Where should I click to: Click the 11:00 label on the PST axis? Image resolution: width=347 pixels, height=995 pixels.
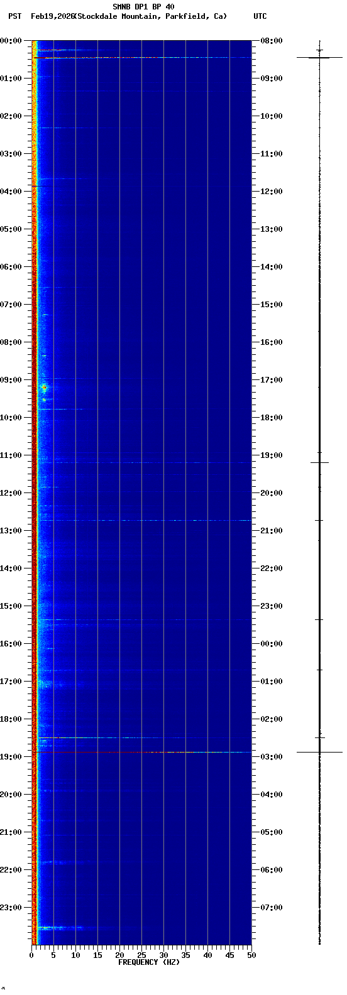tap(11, 455)
